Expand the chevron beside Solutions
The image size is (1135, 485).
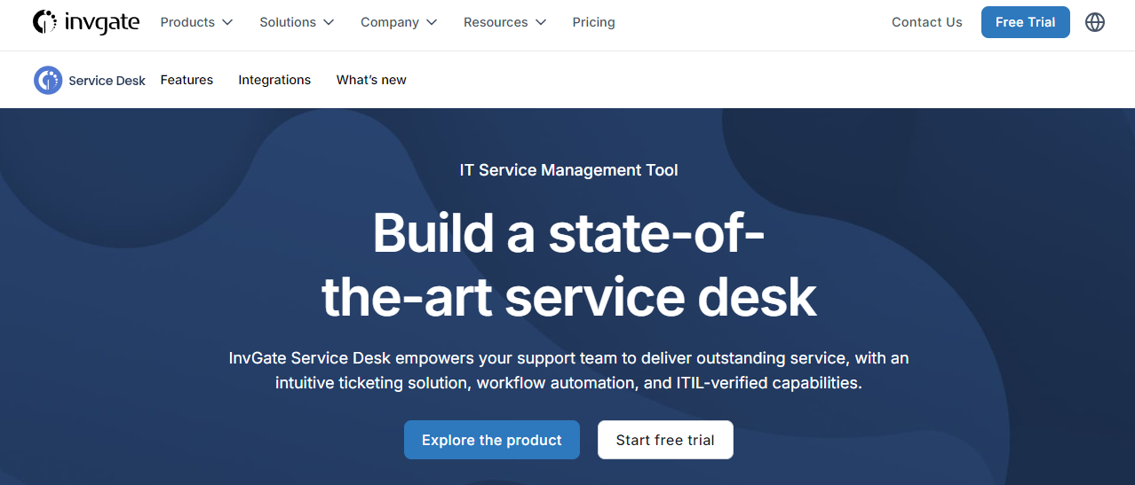point(329,22)
